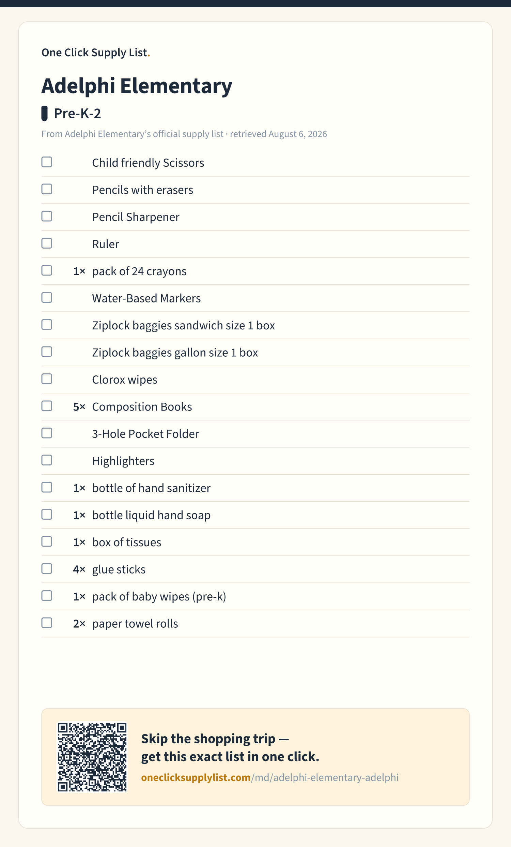511x847 pixels.
Task: Check the Water-Based Markers box
Action: coord(47,298)
